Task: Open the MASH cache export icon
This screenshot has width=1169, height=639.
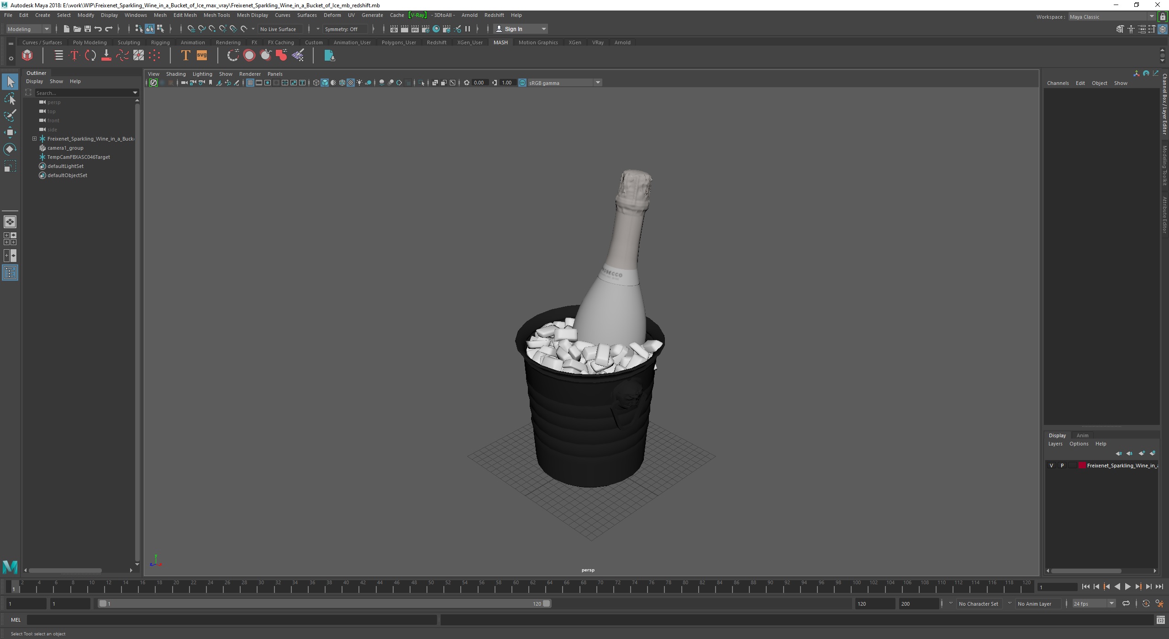Action: click(329, 56)
